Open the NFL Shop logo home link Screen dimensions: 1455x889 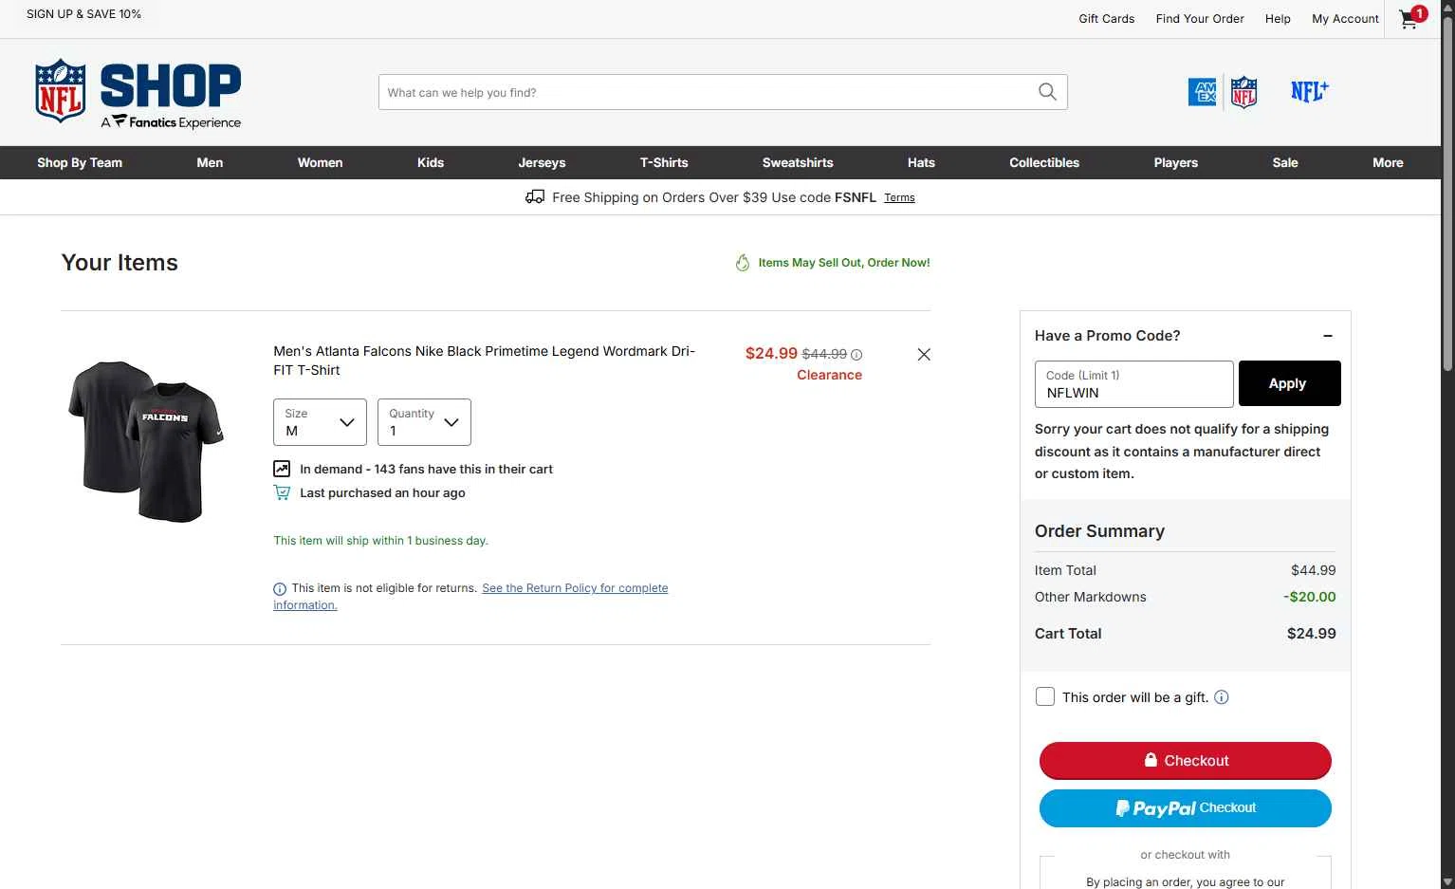[138, 93]
